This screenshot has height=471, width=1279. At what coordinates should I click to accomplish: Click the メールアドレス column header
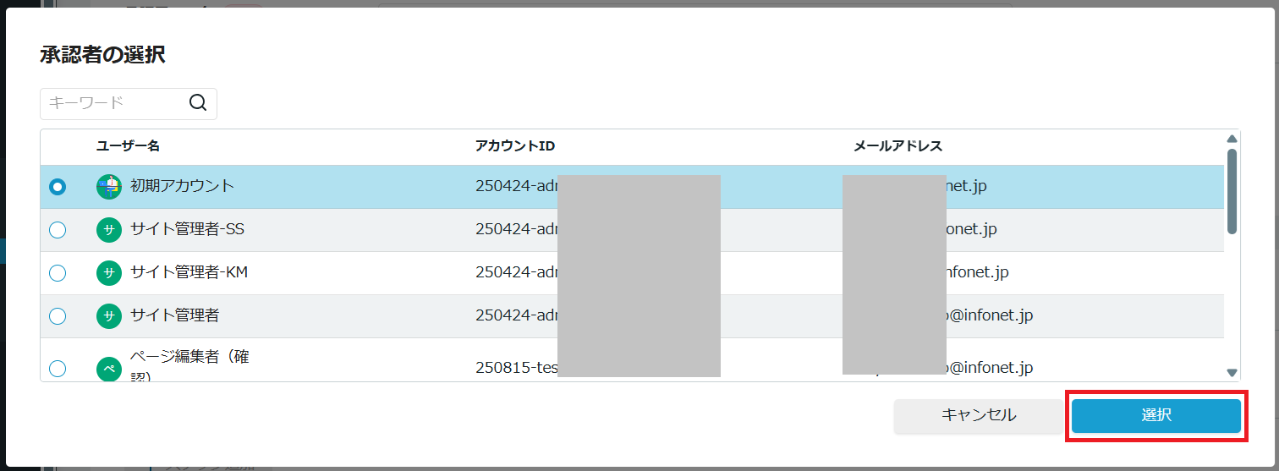pyautogui.click(x=897, y=146)
